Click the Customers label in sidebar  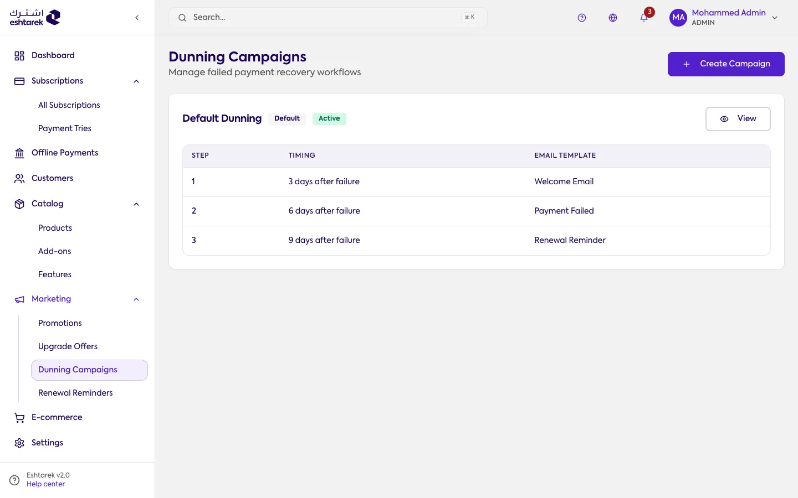(x=52, y=178)
